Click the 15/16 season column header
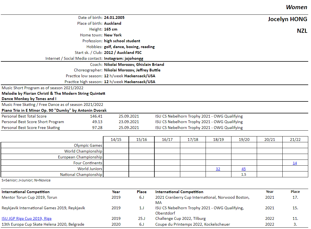The image size is (311, 229). [x=142, y=140]
